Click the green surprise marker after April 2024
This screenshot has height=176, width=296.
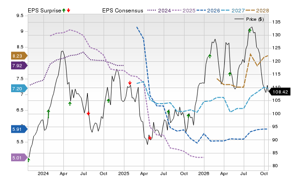pos(70,104)
